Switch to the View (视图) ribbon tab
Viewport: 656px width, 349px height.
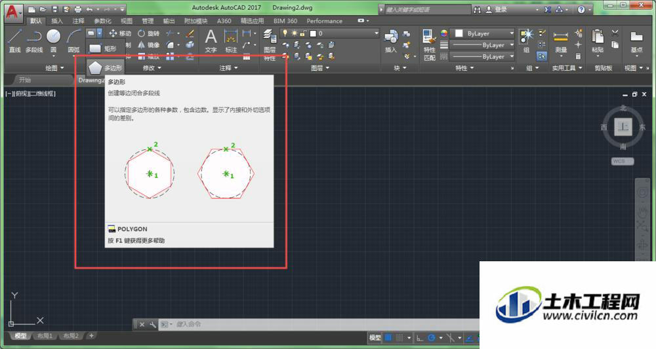[127, 21]
